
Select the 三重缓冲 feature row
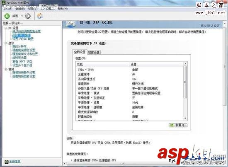tap(130, 74)
